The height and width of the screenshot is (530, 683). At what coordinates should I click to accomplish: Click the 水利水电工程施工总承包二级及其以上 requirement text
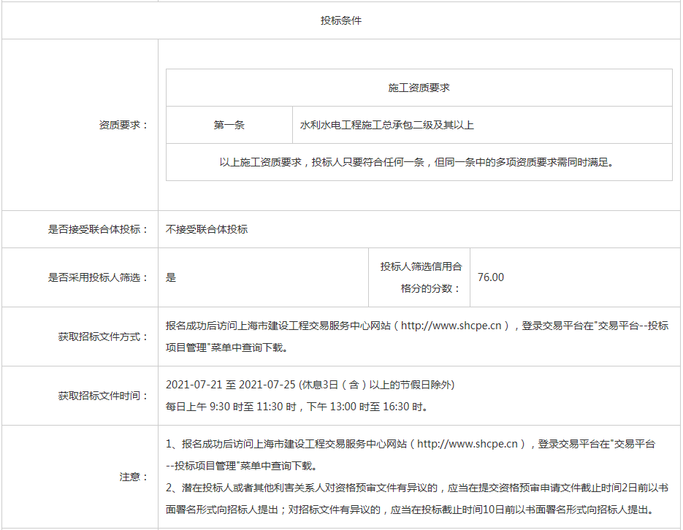point(386,125)
